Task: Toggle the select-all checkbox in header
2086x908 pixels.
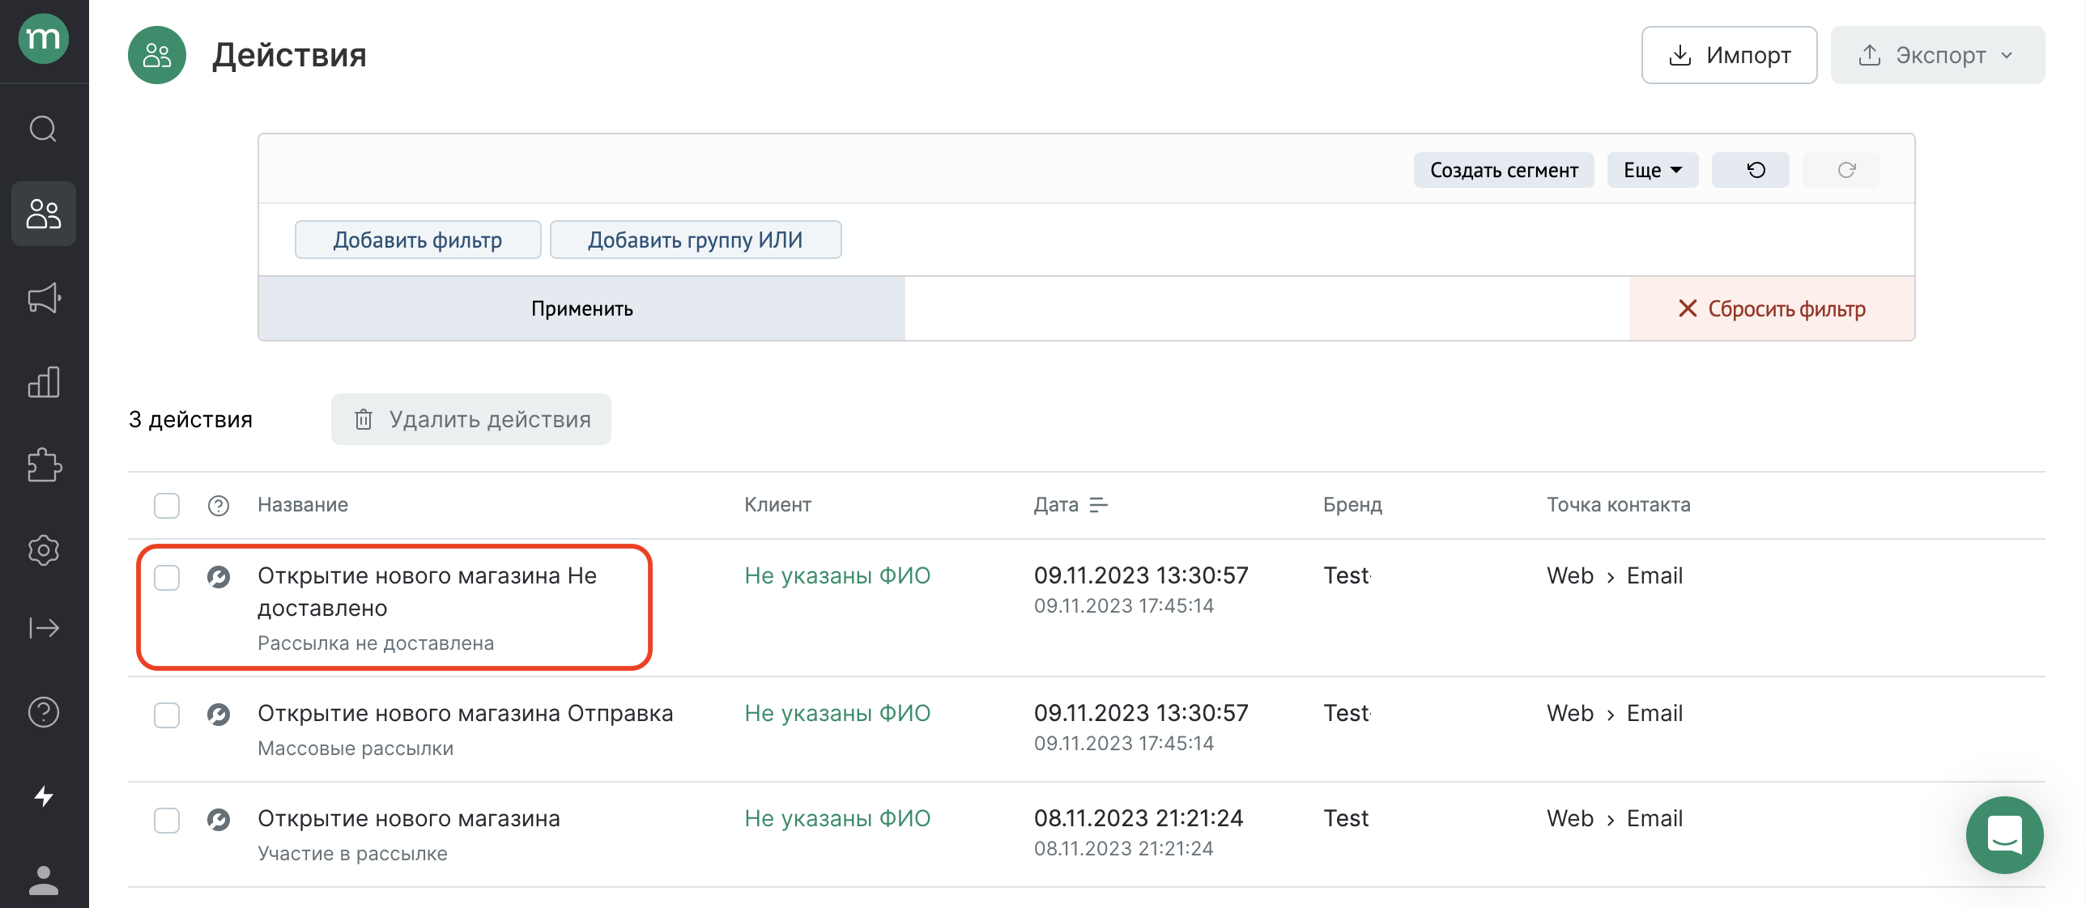Action: point(167,506)
